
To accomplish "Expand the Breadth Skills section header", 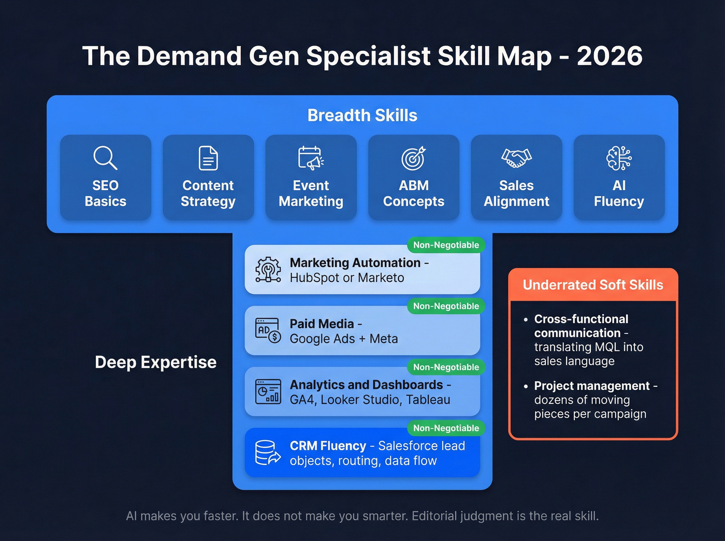I will [x=362, y=115].
